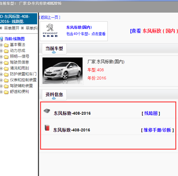Go back via 返回上一页 link
The image size is (178, 176).
pos(49,17)
